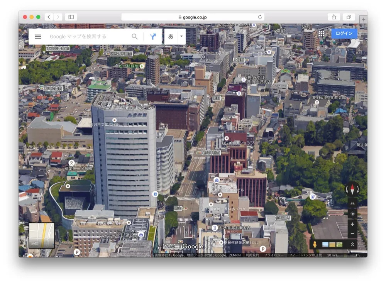Reset map orientation with the compass needle
The image size is (386, 284).
coord(352,189)
